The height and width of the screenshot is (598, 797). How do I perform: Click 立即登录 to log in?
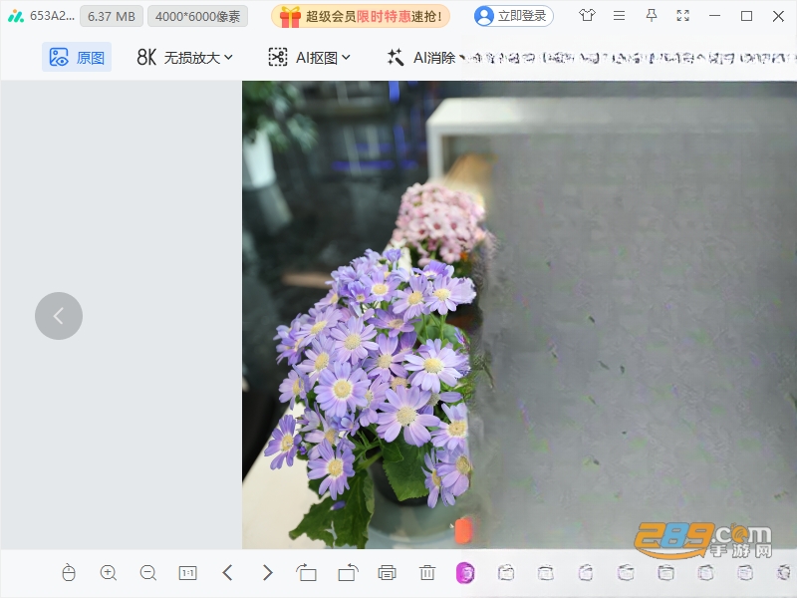click(513, 16)
